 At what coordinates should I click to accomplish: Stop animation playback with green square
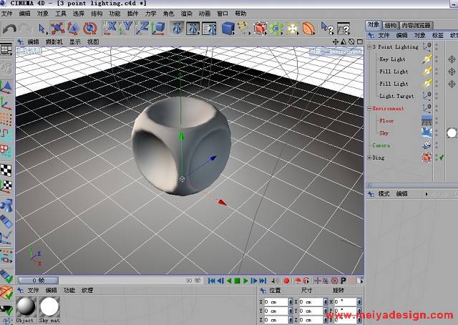[237, 281]
